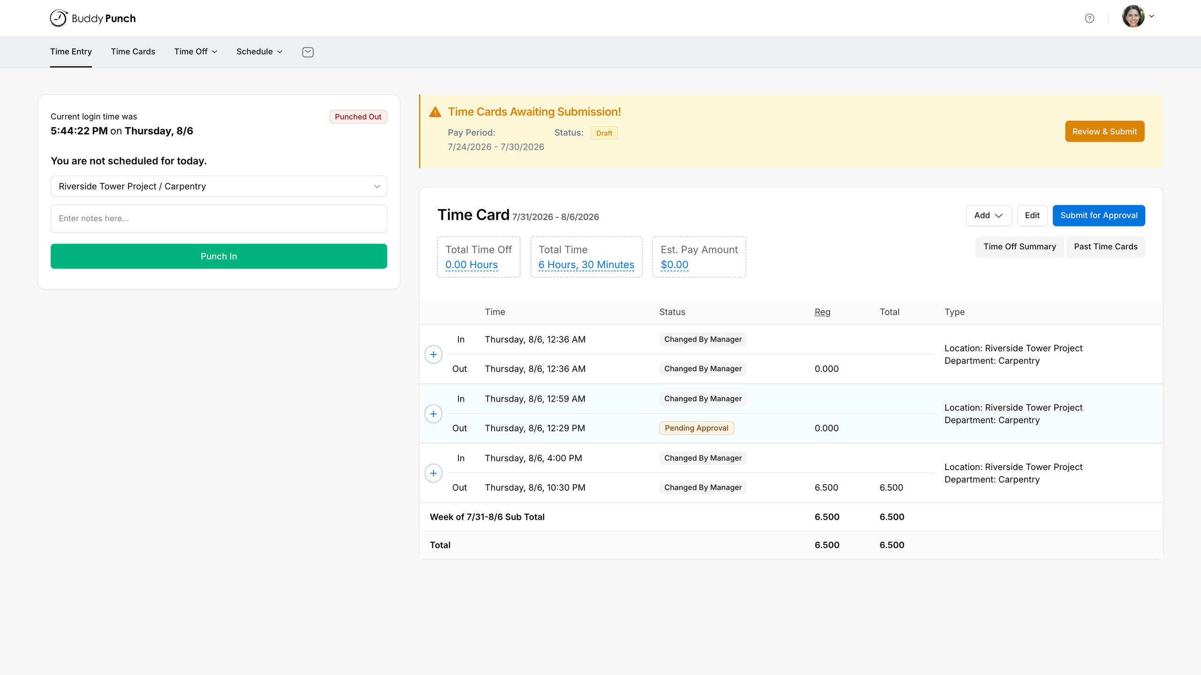
Task: Click the pay period 7/24/2026 - 7/30/2026 text
Action: 496,147
